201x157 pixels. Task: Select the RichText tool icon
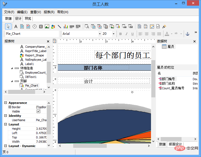(28, 26)
